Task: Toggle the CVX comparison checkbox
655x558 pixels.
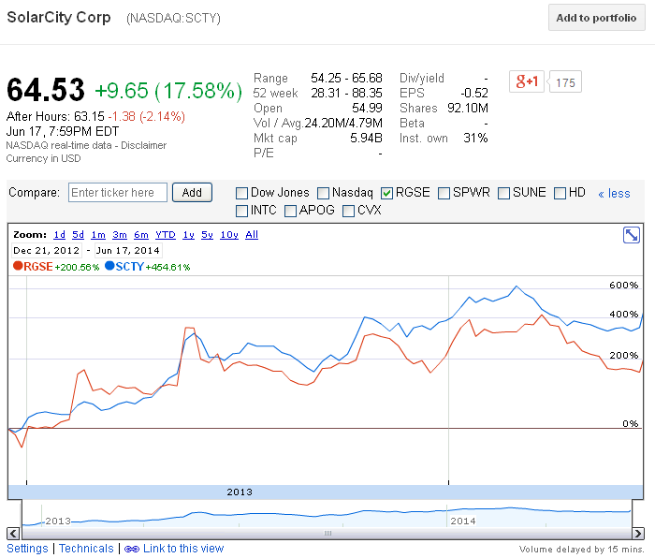Action: [348, 211]
